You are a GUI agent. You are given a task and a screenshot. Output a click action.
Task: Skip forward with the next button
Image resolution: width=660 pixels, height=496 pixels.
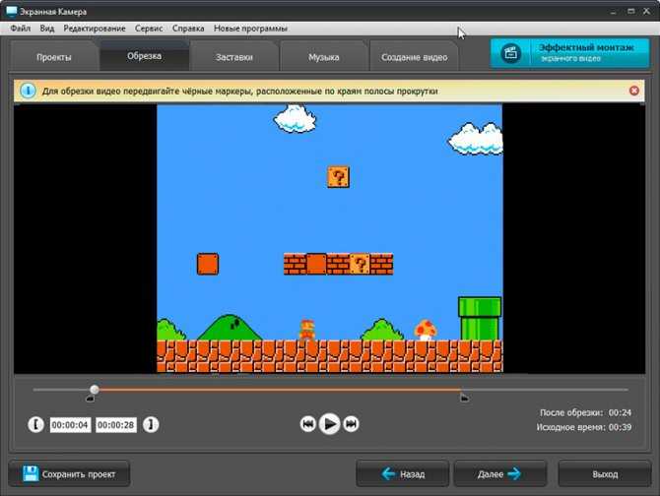[x=351, y=424]
